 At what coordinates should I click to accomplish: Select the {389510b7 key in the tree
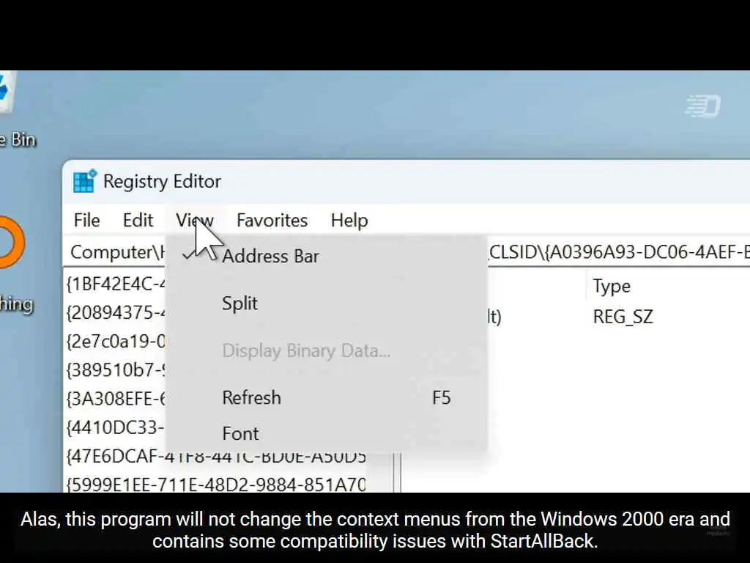point(116,370)
